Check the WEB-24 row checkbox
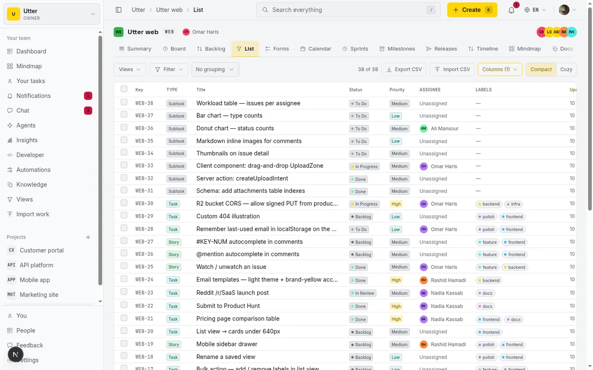Image resolution: width=593 pixels, height=370 pixels. [124, 279]
